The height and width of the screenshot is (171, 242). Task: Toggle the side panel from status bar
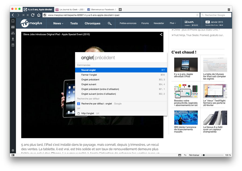pyautogui.click(x=13, y=155)
